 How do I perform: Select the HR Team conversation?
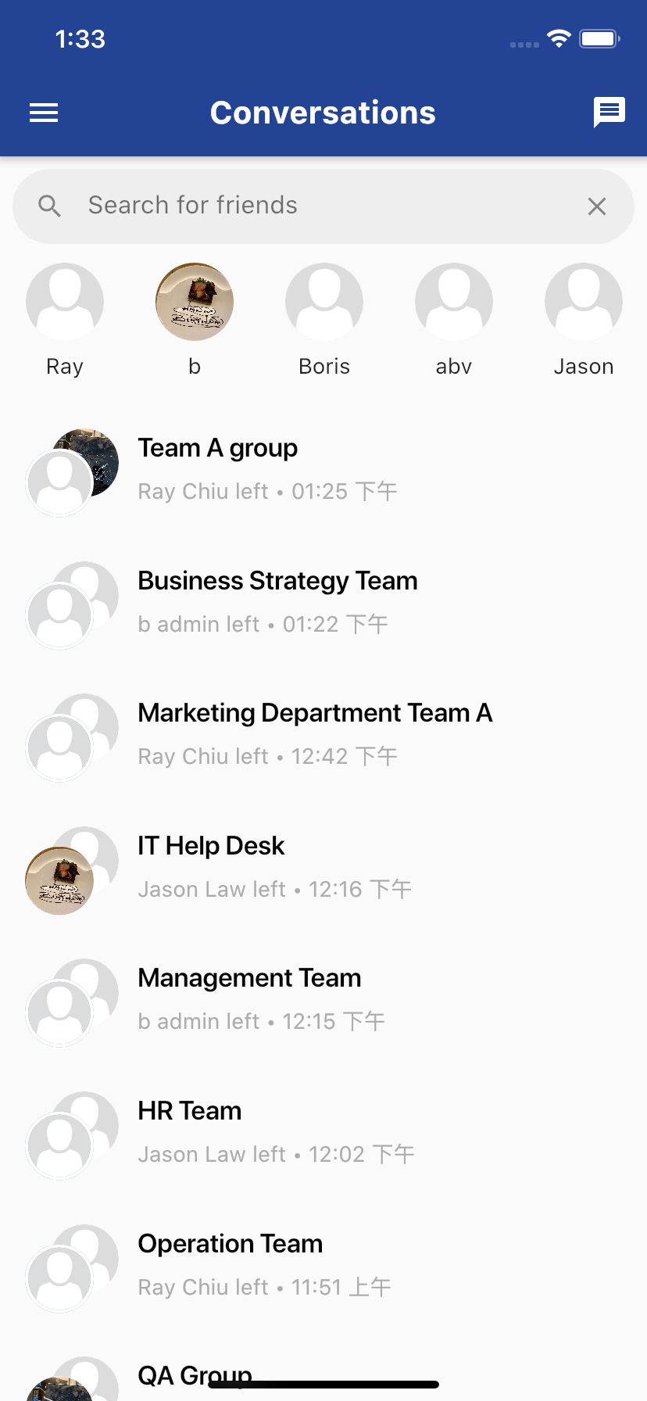pyautogui.click(x=323, y=1133)
